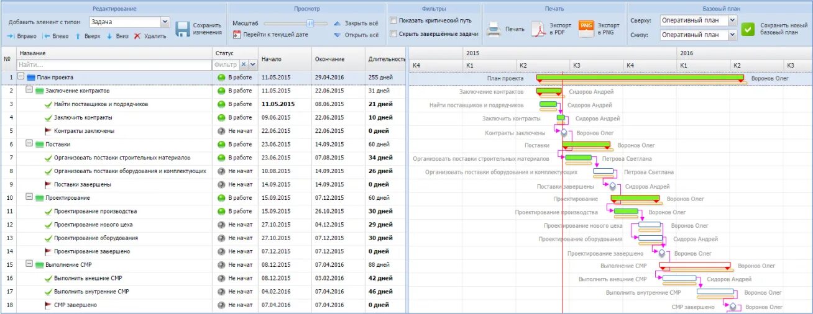Click the '26.10.2015' end date cell
The height and width of the screenshot is (314, 813).
click(x=329, y=211)
